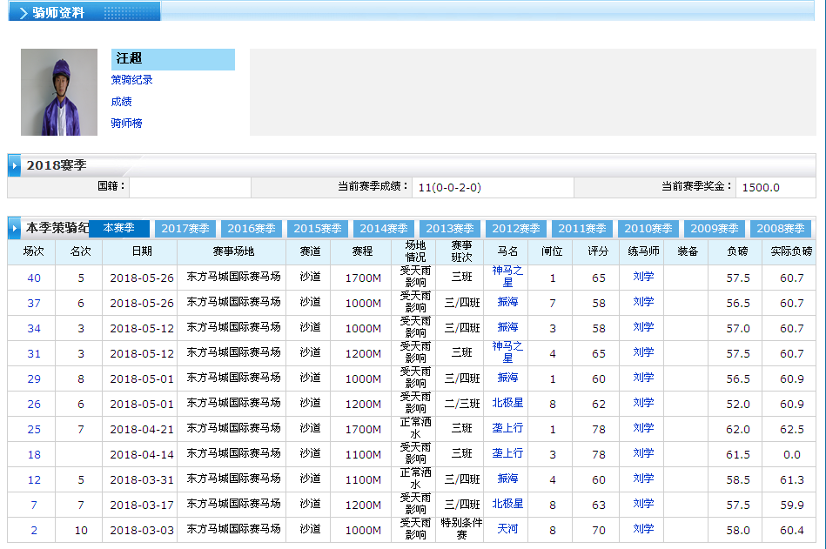Screen dimensions: 826x549
Task: Open the 策骑纪录 link
Action: (132, 80)
